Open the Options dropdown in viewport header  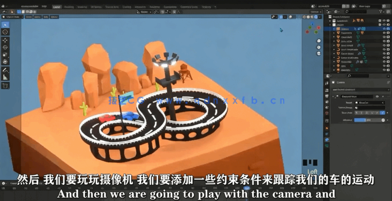[316, 11]
